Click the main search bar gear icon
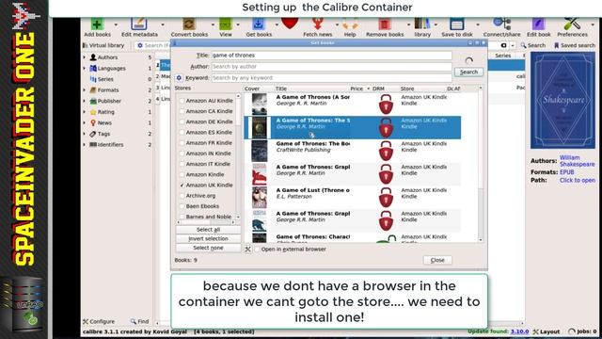 [140, 45]
